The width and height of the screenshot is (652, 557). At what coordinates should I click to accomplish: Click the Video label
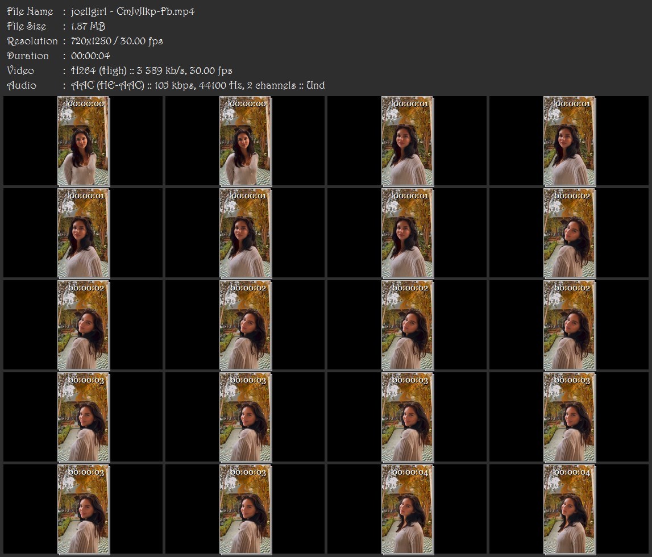pos(20,70)
